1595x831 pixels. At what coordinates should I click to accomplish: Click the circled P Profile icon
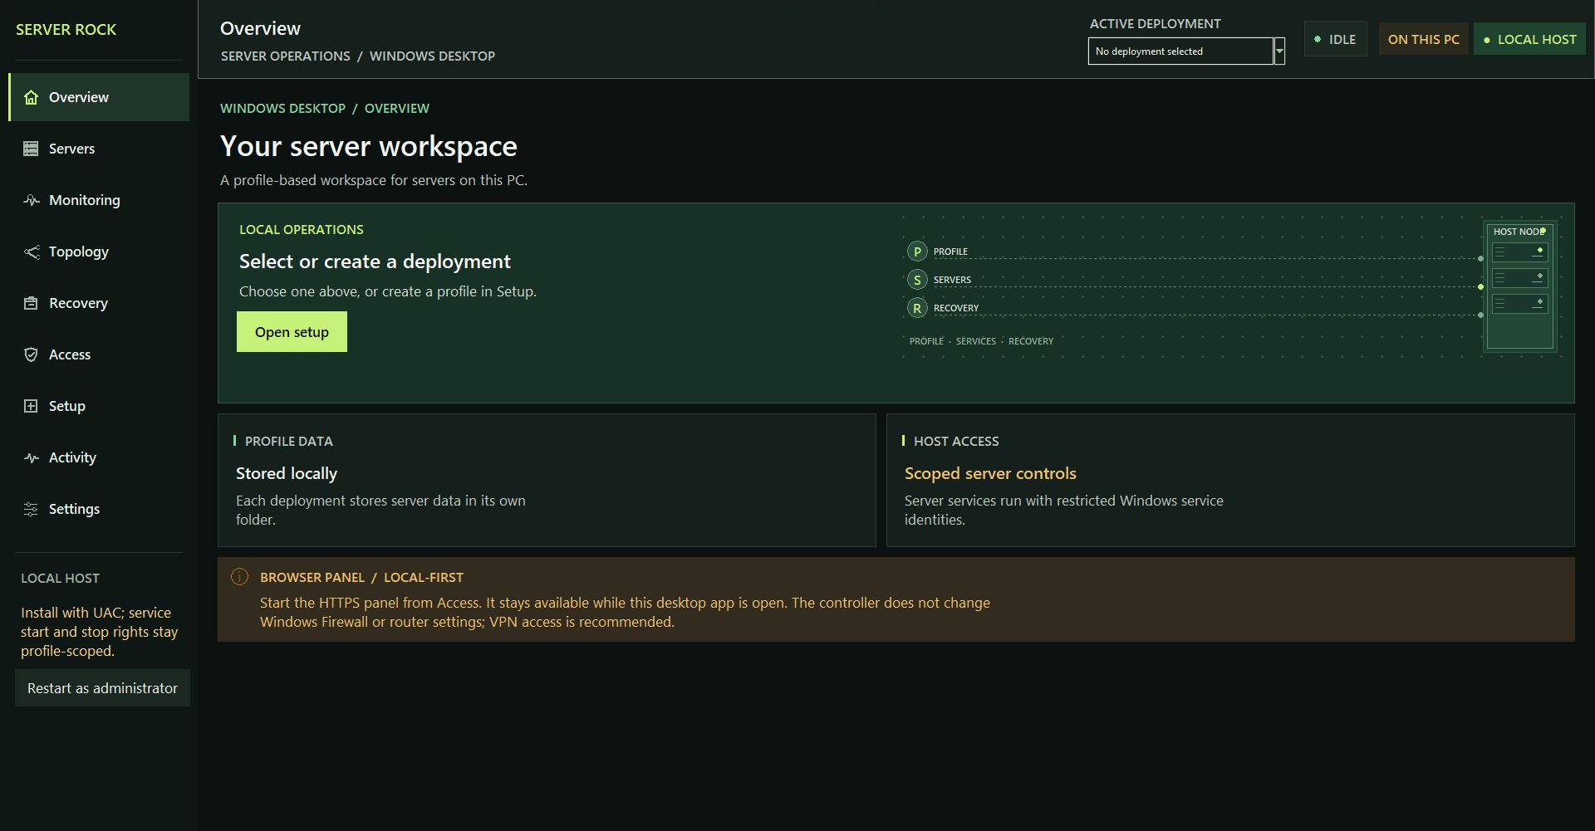pos(917,252)
